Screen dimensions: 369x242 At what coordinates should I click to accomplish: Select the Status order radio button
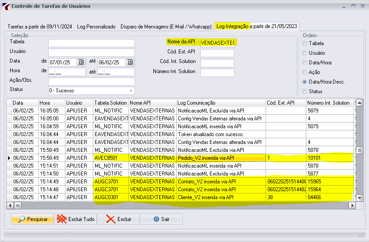(x=305, y=91)
